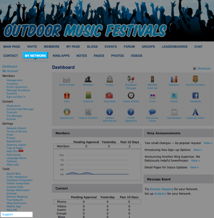Open the Privacy padlock icon
The height and width of the screenshot is (218, 214).
110,79
